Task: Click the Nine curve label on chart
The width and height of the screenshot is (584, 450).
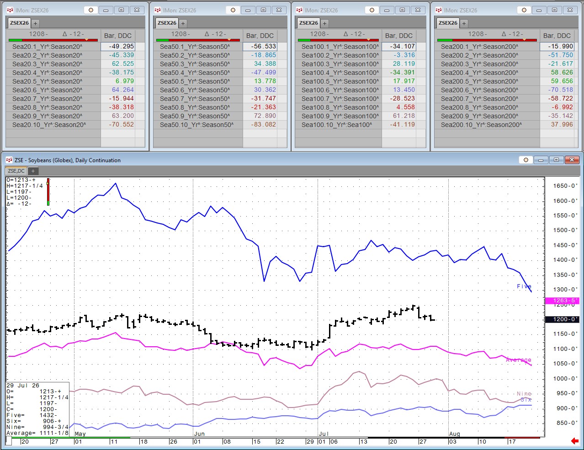Action: [524, 393]
